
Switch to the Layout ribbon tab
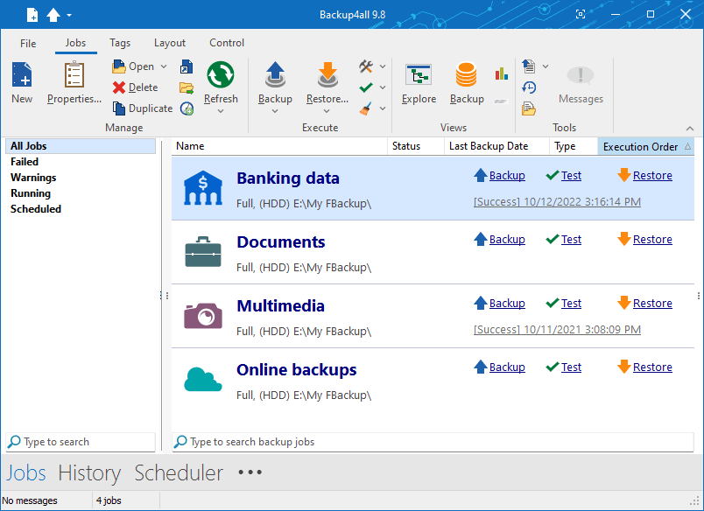170,43
